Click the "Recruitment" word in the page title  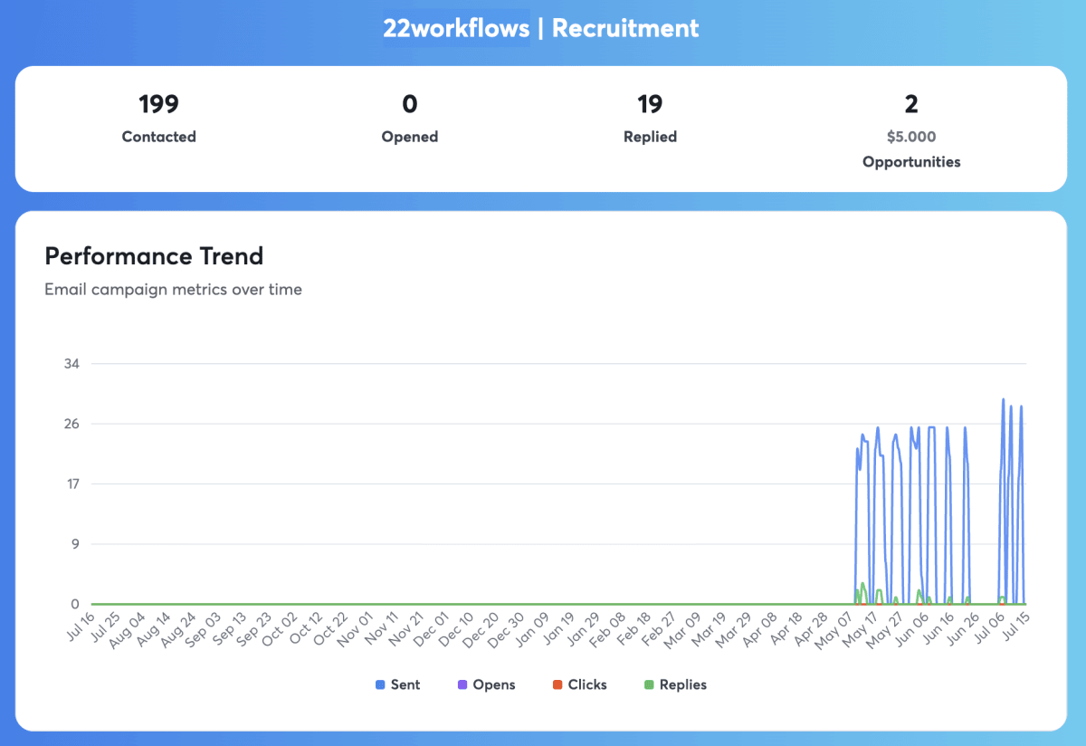(x=625, y=28)
